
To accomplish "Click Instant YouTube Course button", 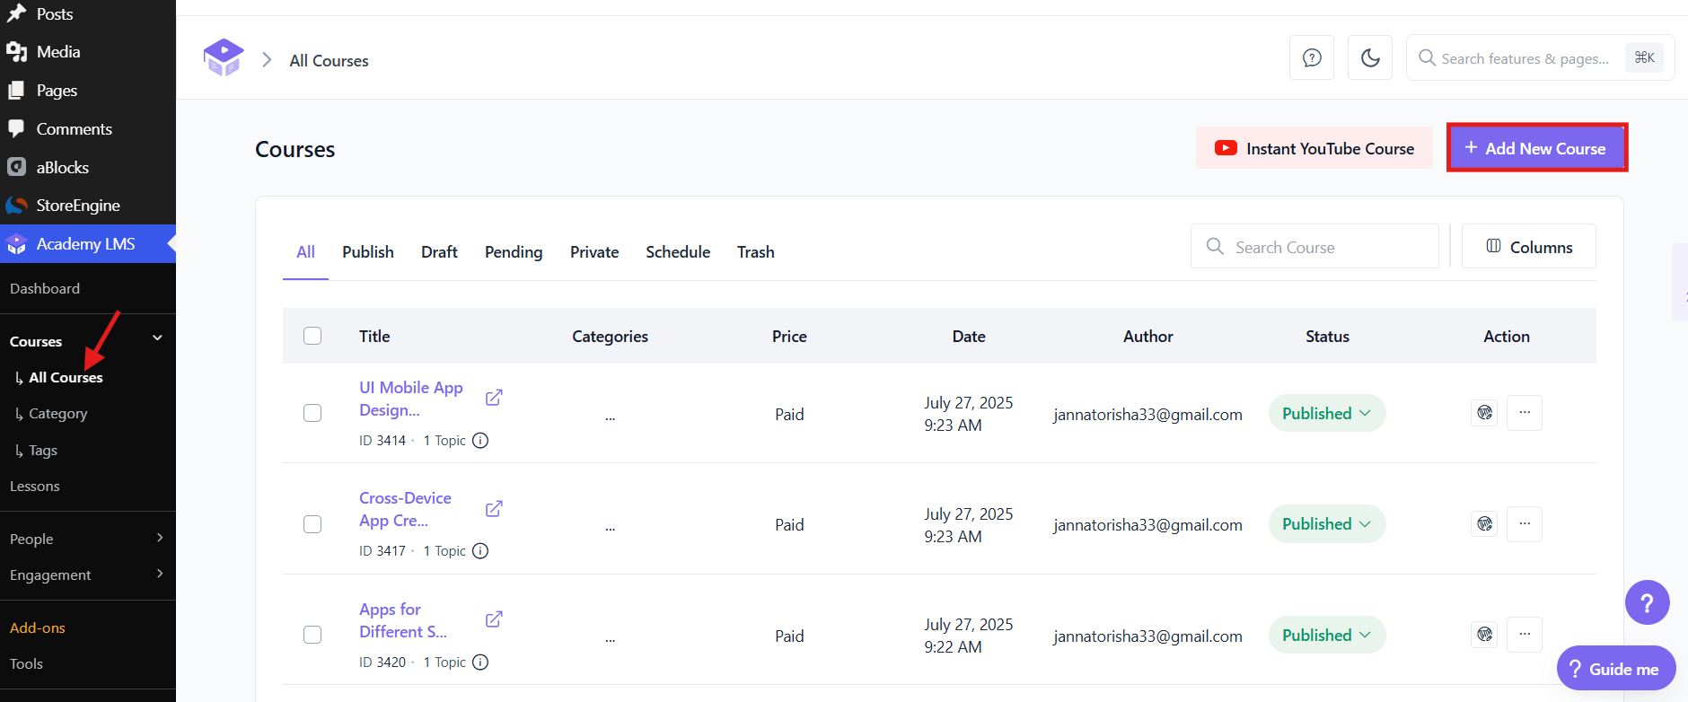I will [x=1314, y=148].
